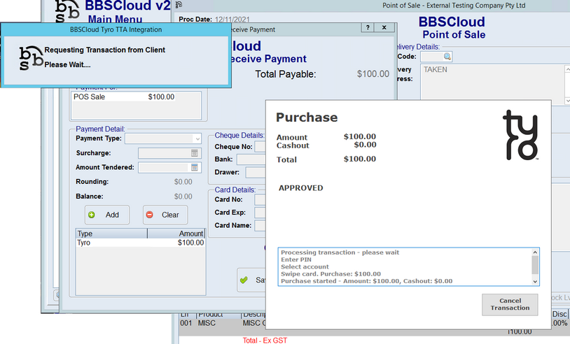Click the Type column header

111,234
